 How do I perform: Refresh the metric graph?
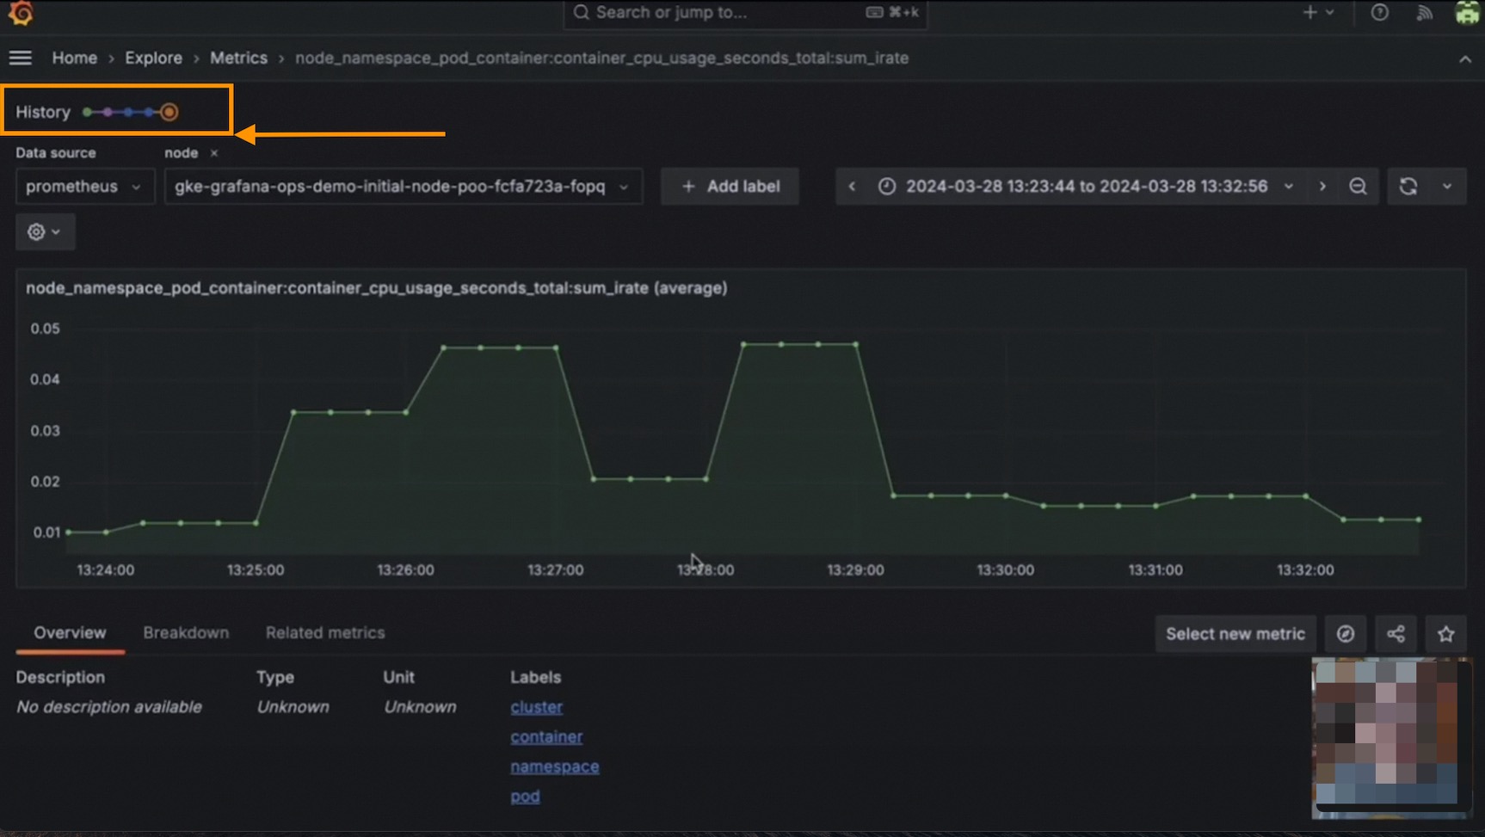pos(1408,187)
